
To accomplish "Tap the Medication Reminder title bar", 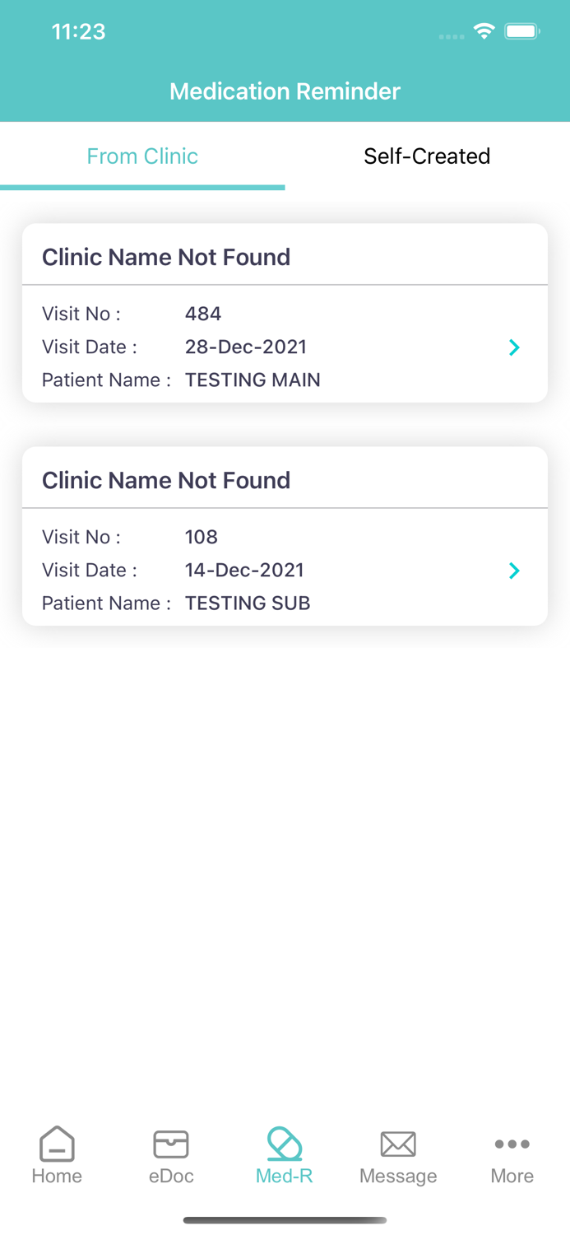I will pos(285,91).
